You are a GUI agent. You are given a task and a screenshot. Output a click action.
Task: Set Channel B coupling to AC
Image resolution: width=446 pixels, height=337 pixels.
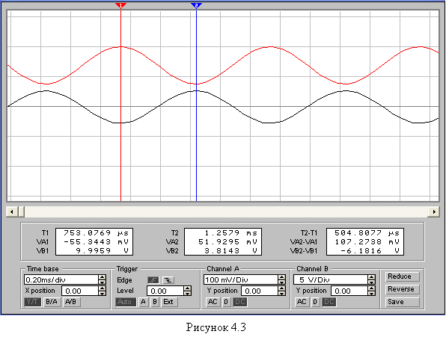click(x=302, y=302)
